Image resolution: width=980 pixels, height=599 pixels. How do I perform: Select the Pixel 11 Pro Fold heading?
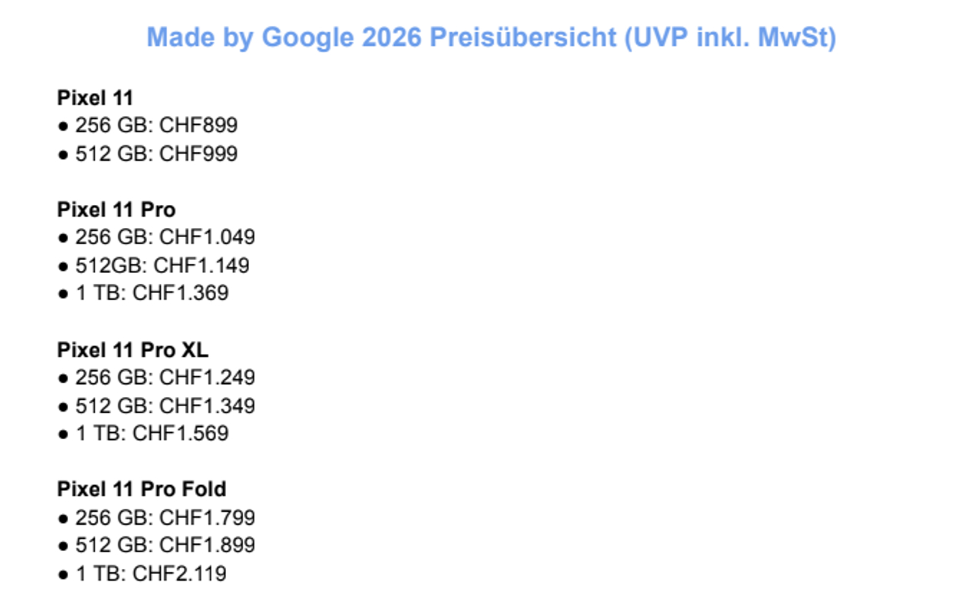[x=142, y=489]
